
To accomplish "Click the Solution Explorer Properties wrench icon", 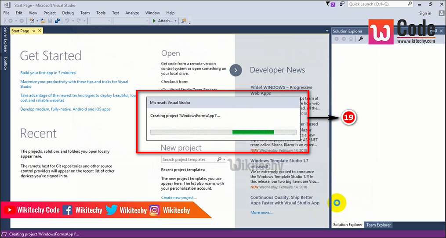I will (361, 39).
